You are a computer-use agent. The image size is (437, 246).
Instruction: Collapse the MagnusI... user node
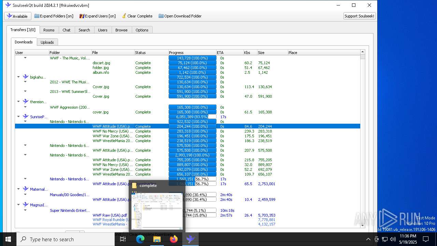click(18, 205)
